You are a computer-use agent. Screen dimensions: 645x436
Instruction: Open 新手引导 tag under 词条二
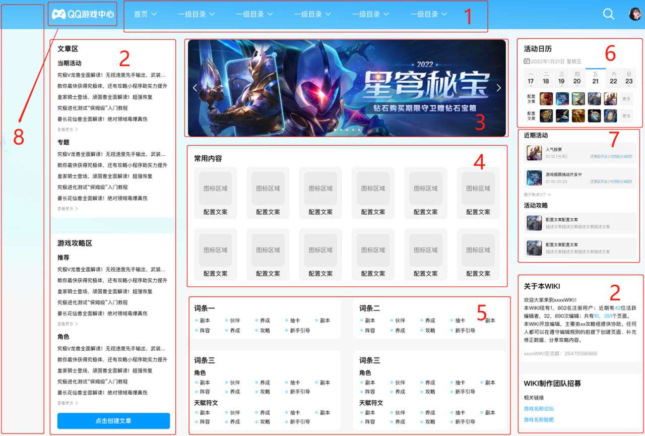(465, 331)
